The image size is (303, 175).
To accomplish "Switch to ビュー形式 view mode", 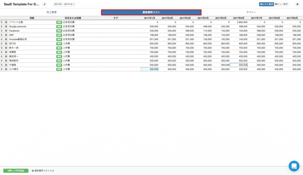I will coord(282,4).
